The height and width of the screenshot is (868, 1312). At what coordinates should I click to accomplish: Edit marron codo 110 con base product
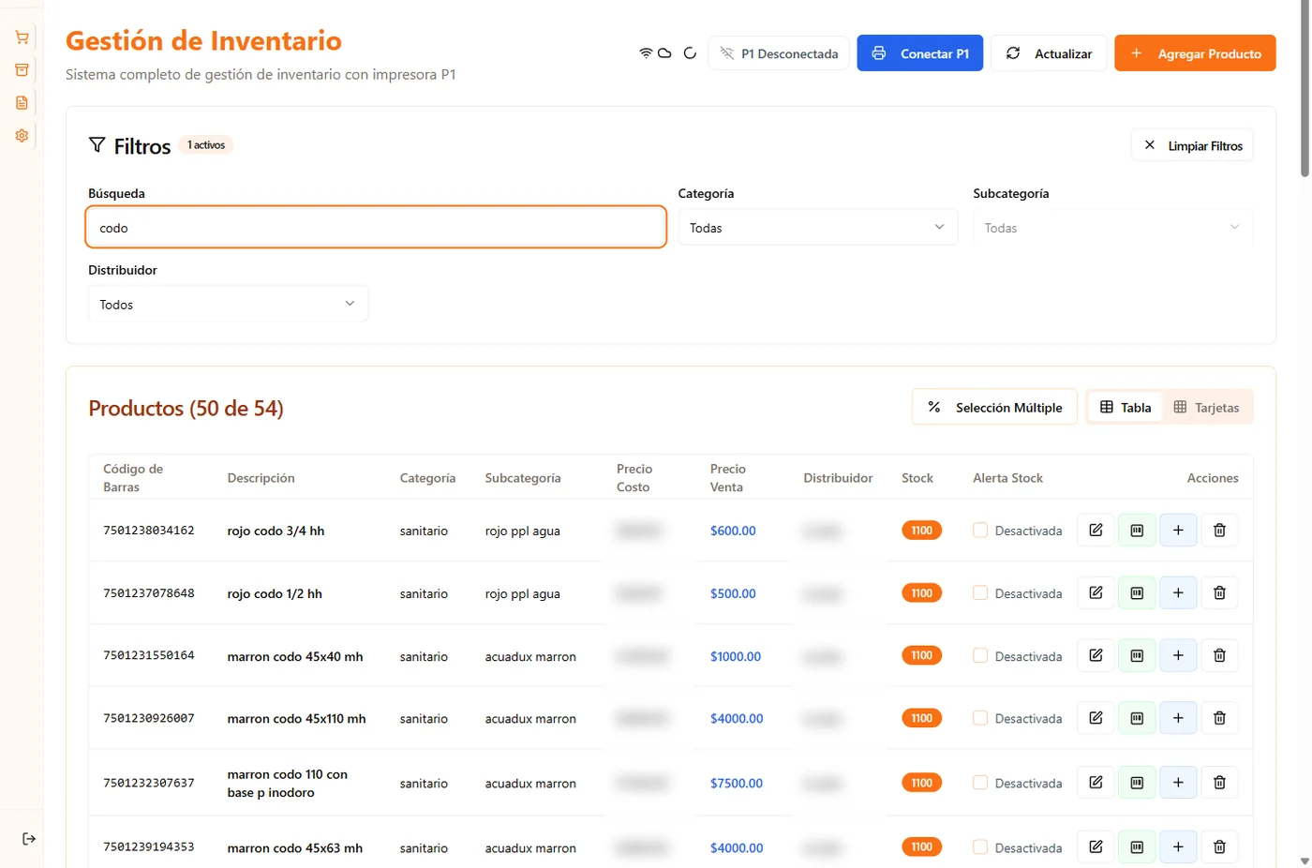click(1096, 783)
